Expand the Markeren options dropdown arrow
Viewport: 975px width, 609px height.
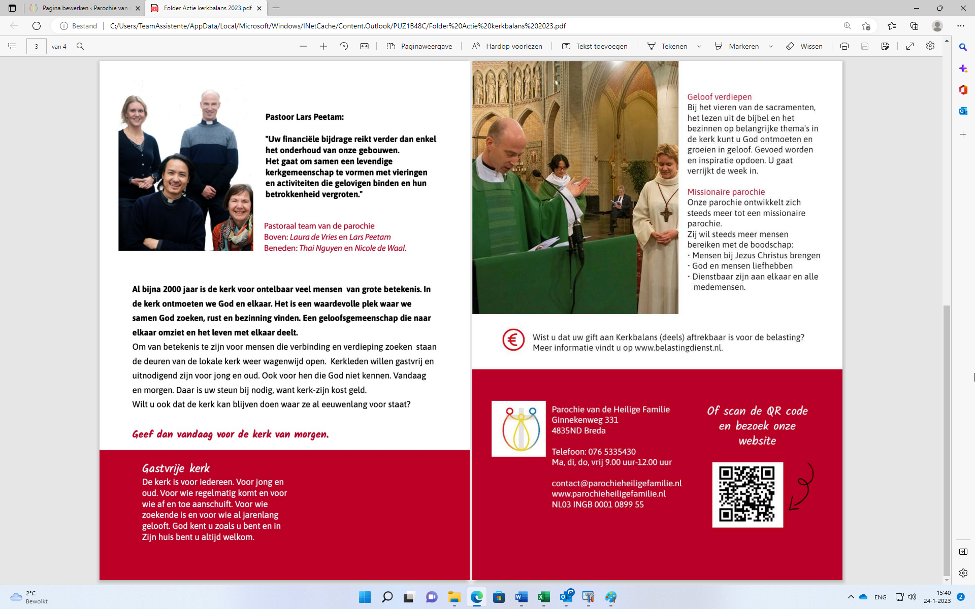pos(771,46)
